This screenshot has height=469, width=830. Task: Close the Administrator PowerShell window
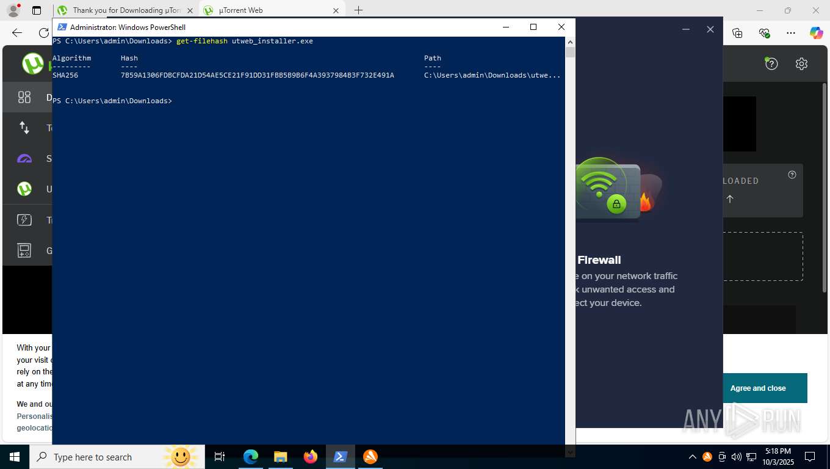tap(561, 27)
